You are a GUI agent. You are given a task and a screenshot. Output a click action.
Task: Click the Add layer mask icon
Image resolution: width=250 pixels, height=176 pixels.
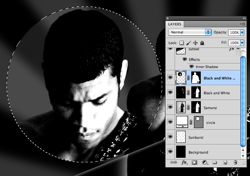click(x=194, y=162)
